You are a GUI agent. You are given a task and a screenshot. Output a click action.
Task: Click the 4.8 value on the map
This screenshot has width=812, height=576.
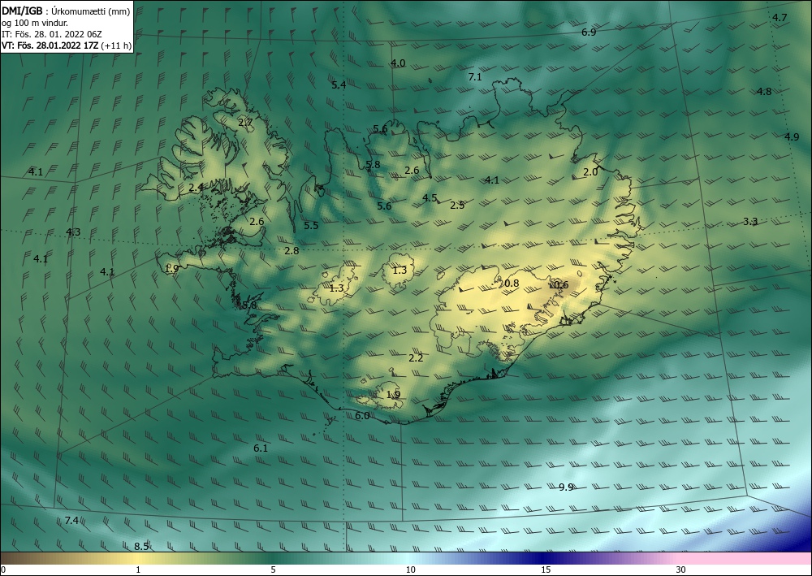764,92
